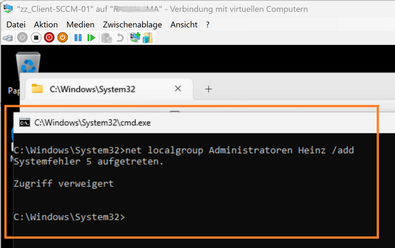
Task: Click the last C:\Windows\System32> prompt
Action: pyautogui.click(x=69, y=217)
